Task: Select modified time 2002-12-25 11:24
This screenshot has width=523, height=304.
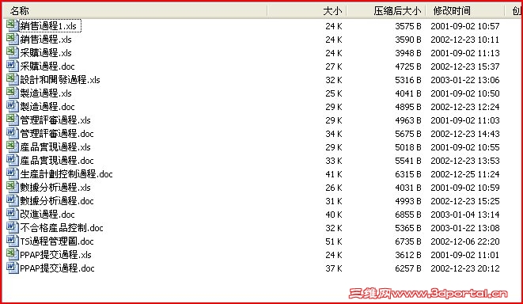Action: click(465, 174)
